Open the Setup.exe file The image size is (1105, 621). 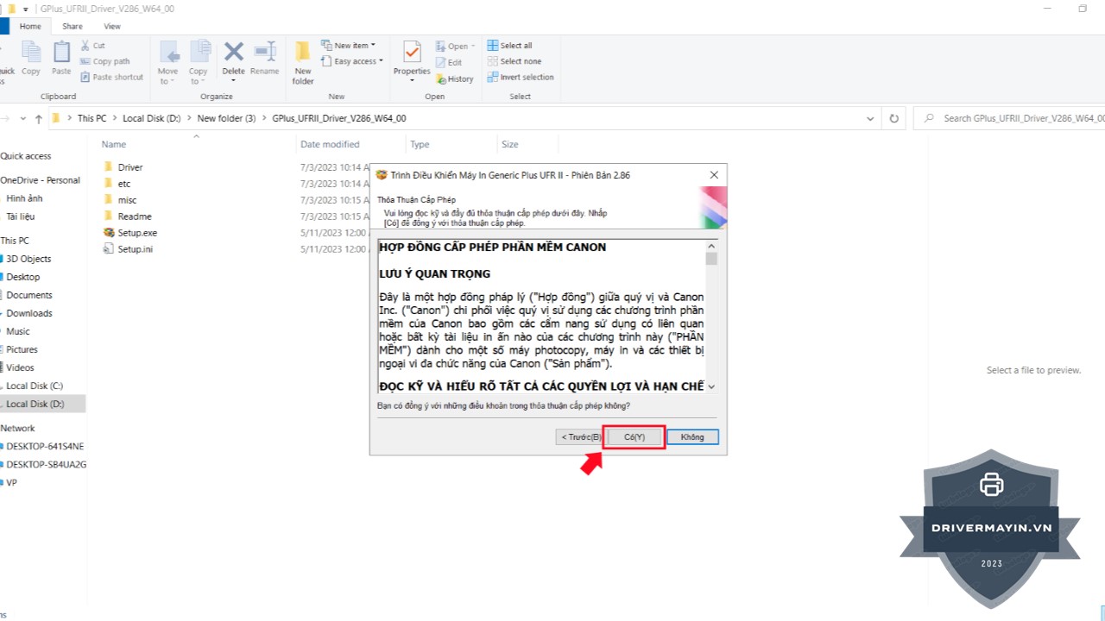click(137, 233)
